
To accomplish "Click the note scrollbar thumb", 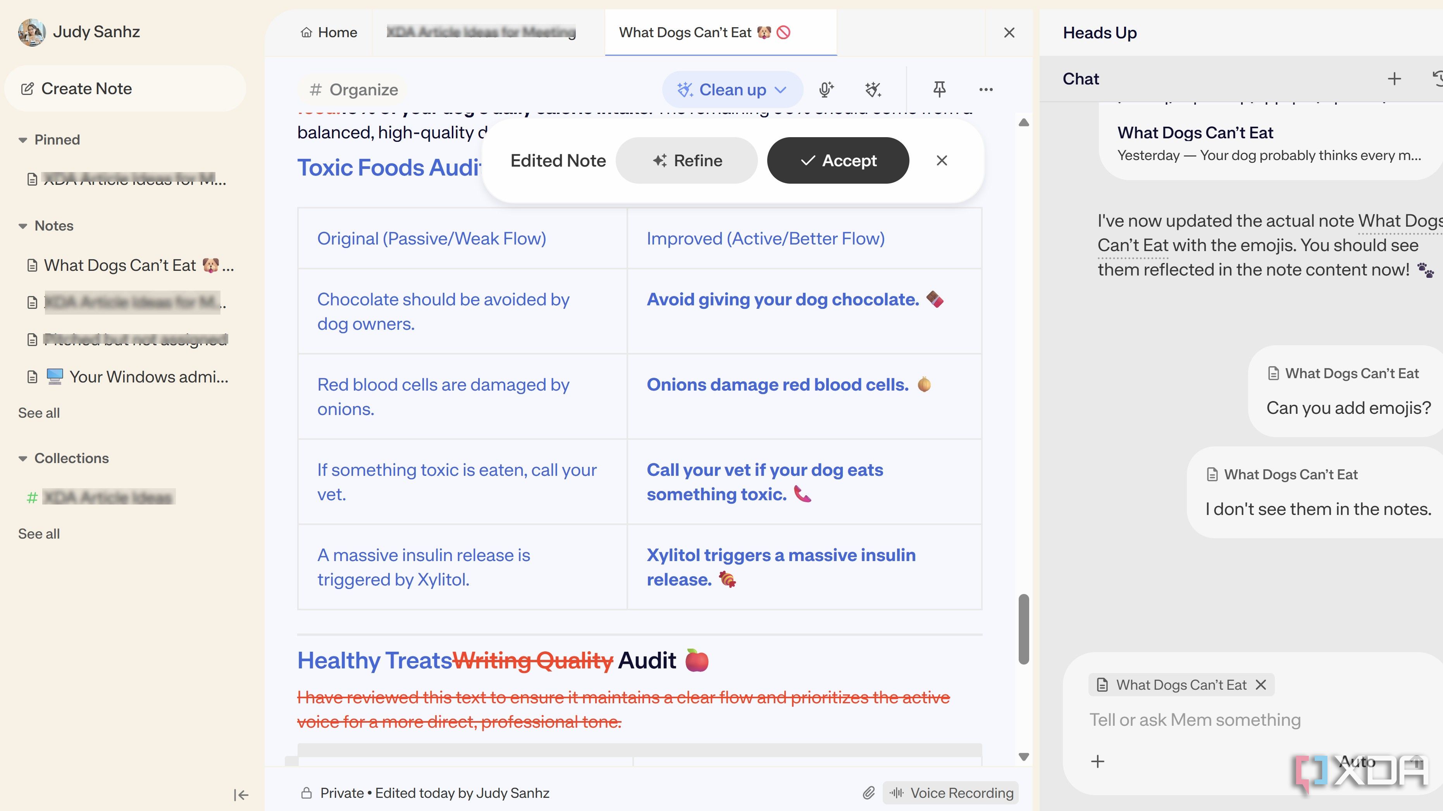I will click(x=1023, y=629).
